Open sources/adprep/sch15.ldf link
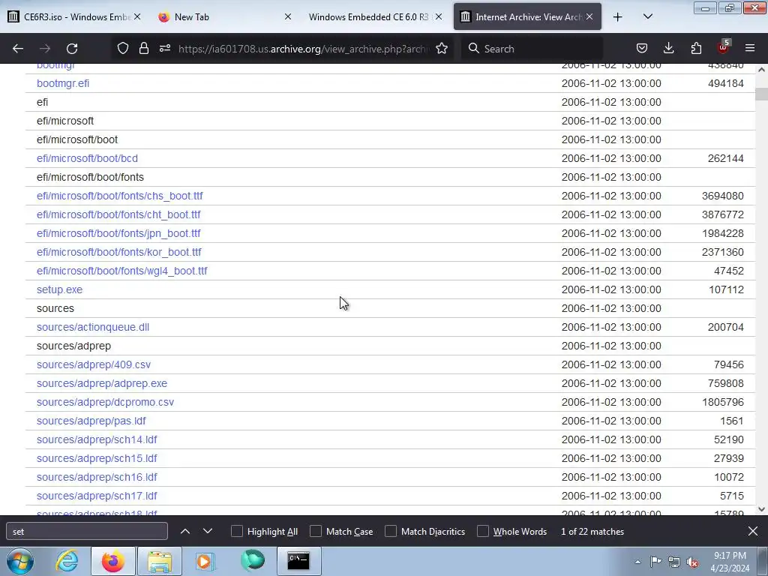The height and width of the screenshot is (576, 768). click(x=97, y=458)
